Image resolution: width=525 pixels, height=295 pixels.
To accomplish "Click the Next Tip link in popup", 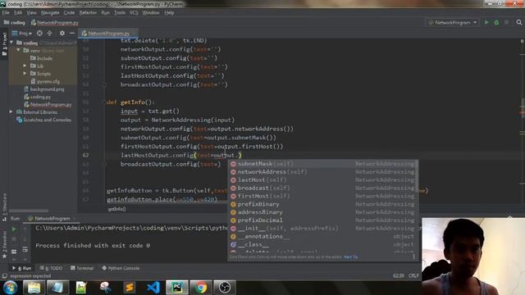I will [x=350, y=256].
